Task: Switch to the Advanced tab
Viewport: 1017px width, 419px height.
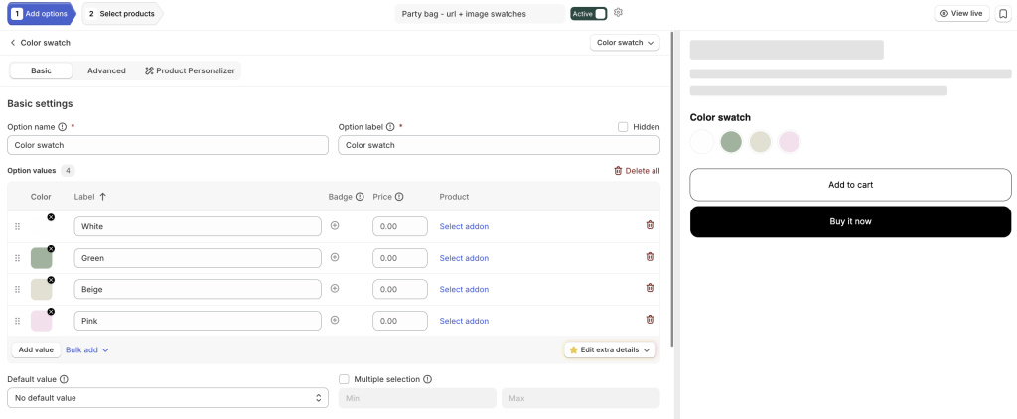Action: tap(106, 70)
